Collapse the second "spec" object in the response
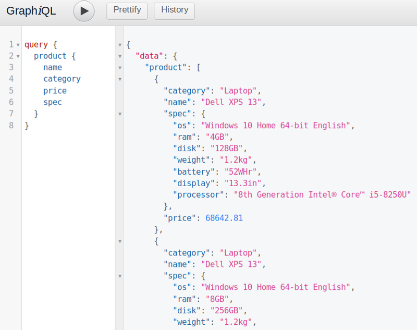Viewport: 417px width, 330px height. pos(120,276)
